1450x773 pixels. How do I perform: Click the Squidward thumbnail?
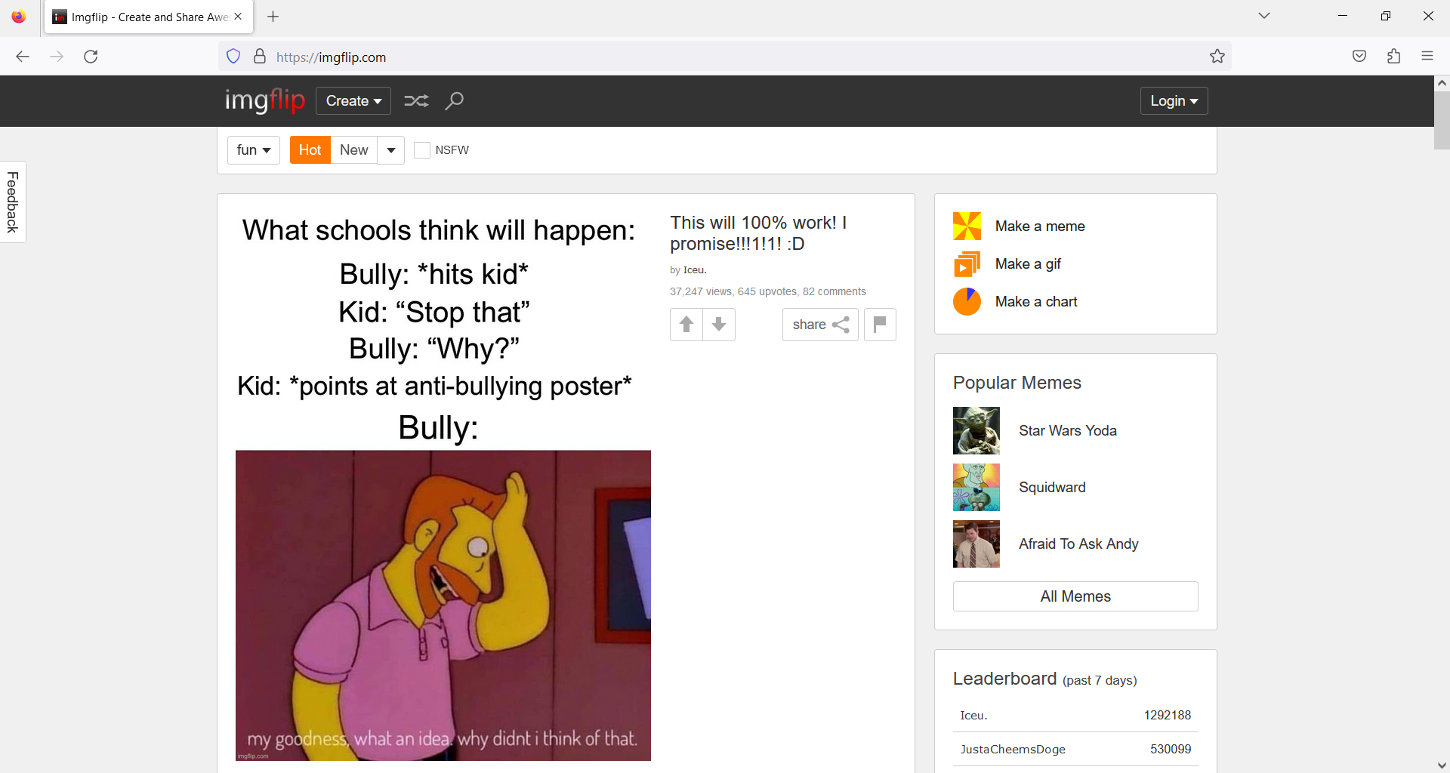976,488
